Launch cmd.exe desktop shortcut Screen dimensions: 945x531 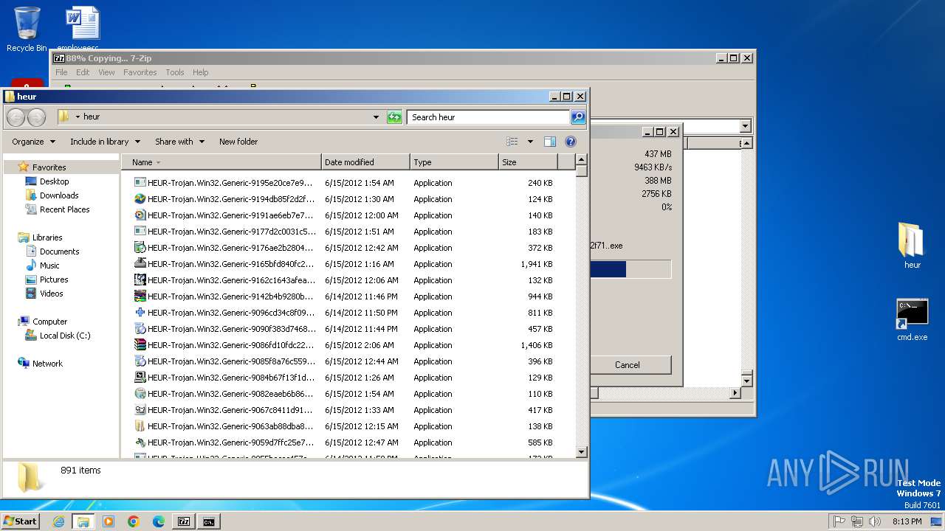pos(912,319)
